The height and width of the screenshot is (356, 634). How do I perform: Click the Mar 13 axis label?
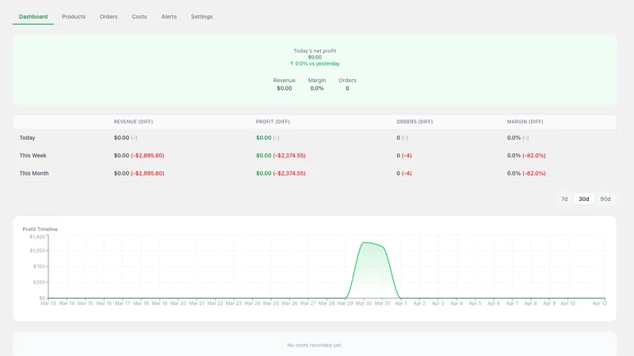(x=48, y=303)
